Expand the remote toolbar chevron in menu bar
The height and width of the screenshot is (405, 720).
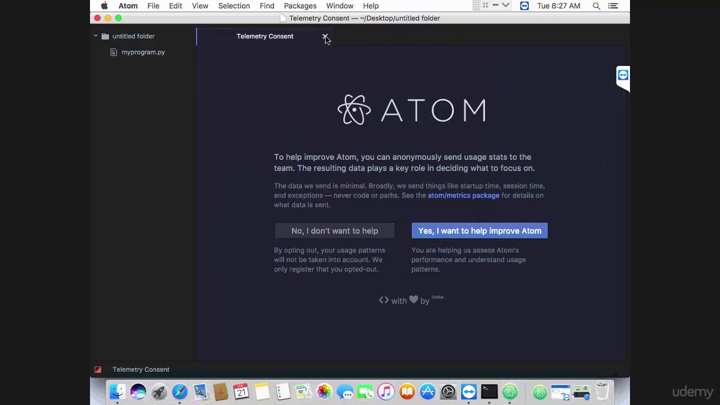pos(505,6)
